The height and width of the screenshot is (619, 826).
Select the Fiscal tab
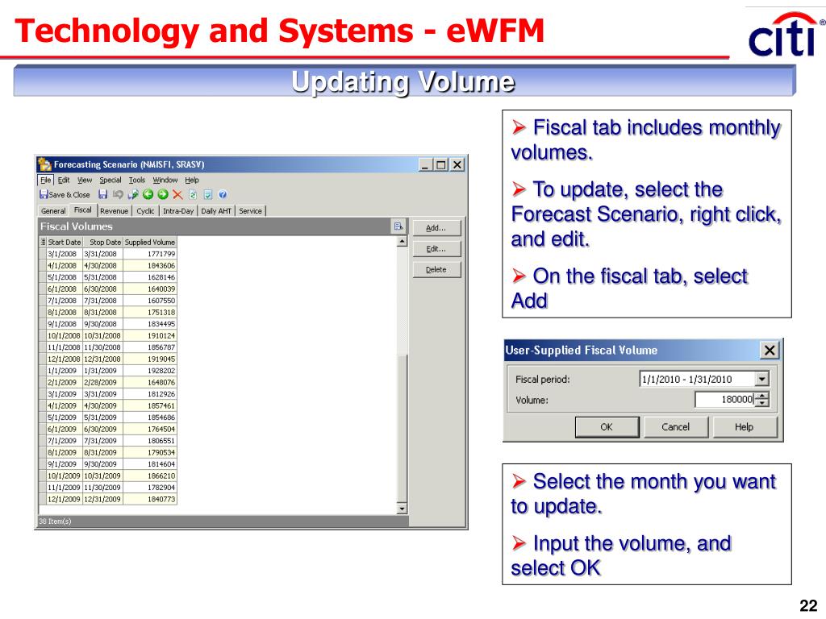pos(83,210)
